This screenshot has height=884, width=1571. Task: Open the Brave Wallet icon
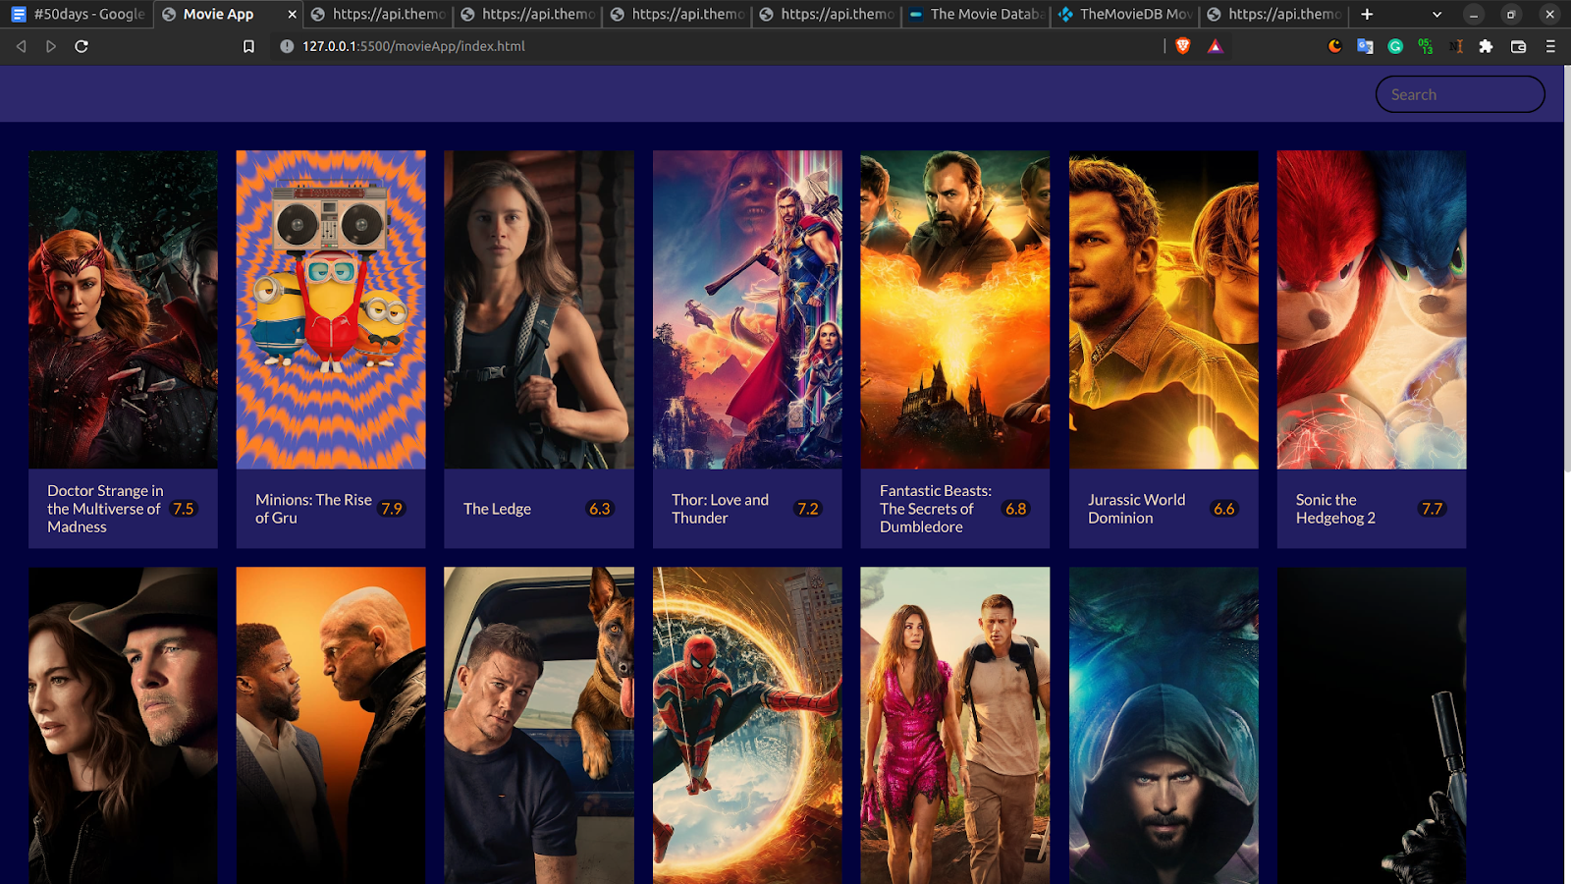coord(1518,46)
